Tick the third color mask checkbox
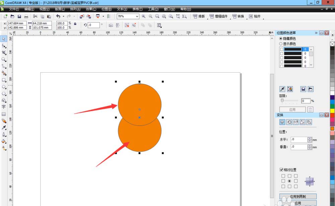This screenshot has height=206, width=335. 282,58
